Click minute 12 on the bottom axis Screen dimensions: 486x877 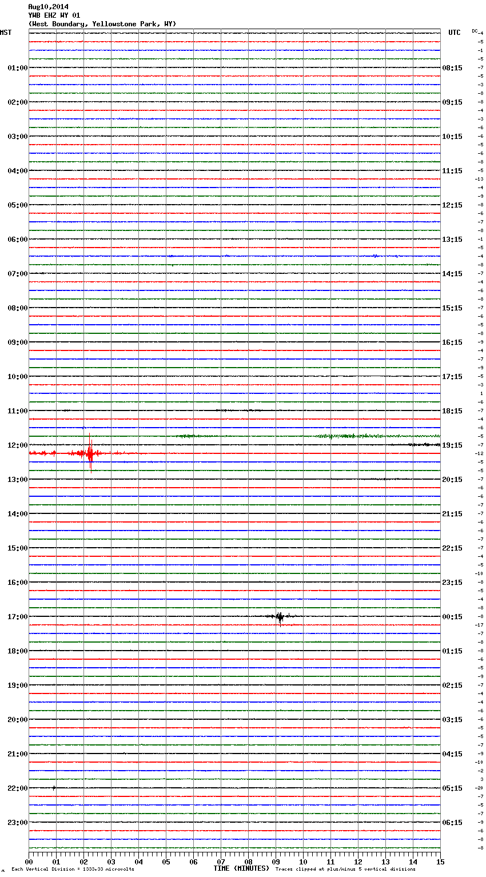358,862
